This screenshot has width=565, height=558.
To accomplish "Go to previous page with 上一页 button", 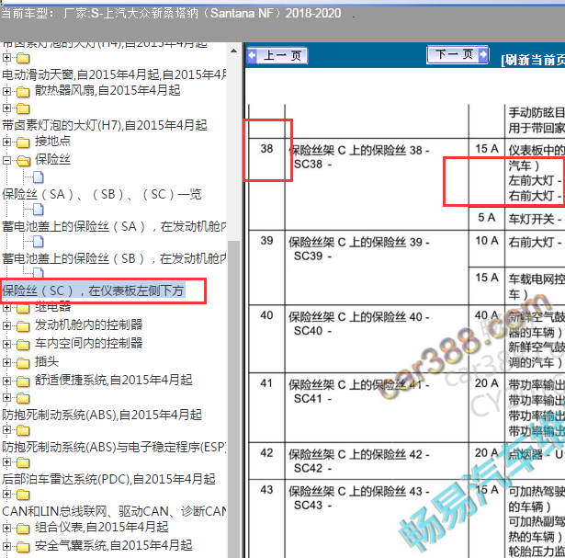I will tap(277, 56).
